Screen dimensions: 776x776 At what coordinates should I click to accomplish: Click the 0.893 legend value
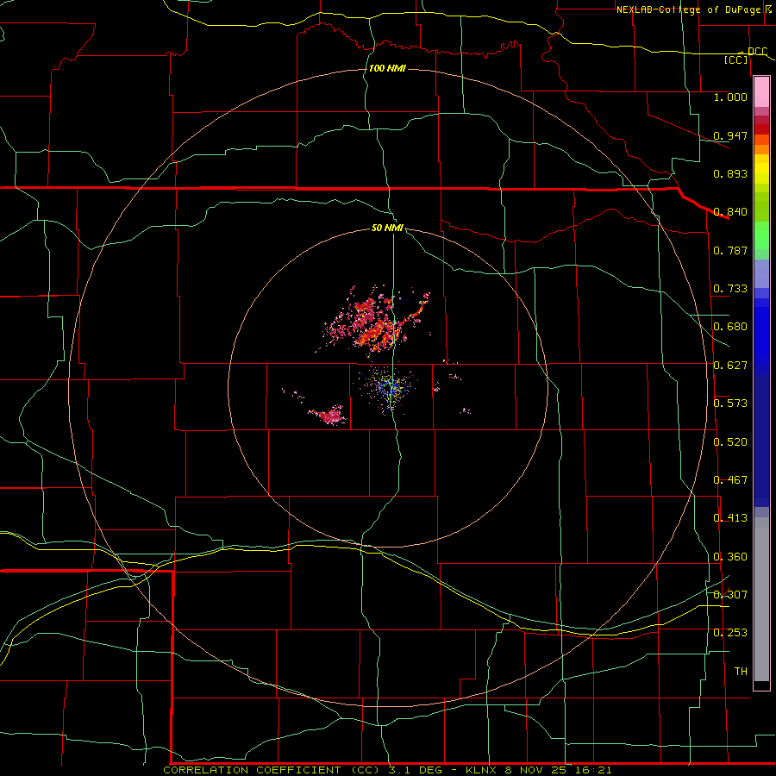tap(730, 173)
